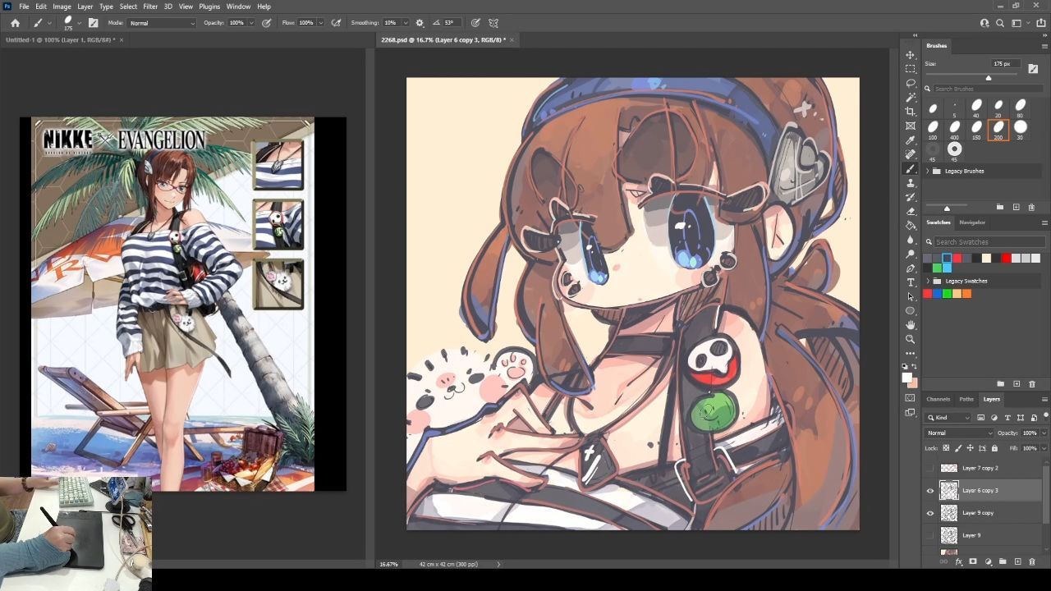Toggle pressure for size button
1051x591 pixels.
point(475,23)
